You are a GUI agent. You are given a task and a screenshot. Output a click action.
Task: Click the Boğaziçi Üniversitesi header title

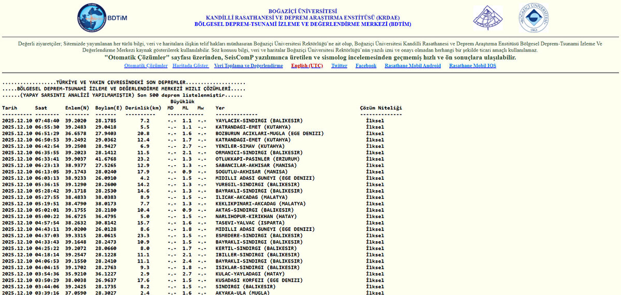[x=303, y=11]
